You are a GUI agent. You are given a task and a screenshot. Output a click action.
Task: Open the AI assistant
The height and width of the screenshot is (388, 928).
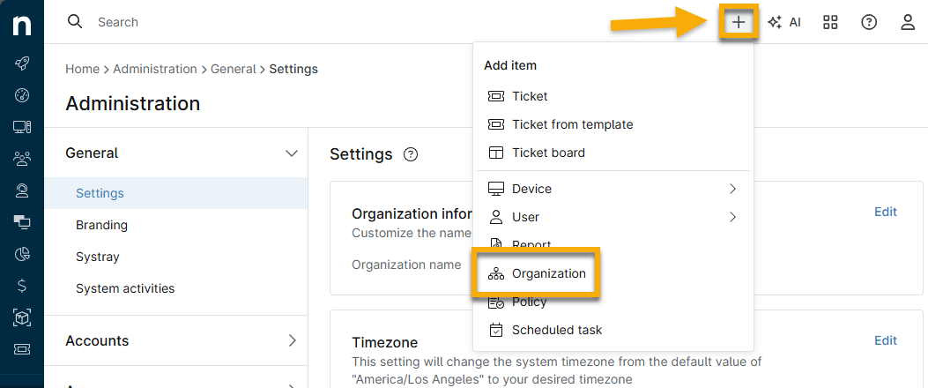(x=783, y=23)
